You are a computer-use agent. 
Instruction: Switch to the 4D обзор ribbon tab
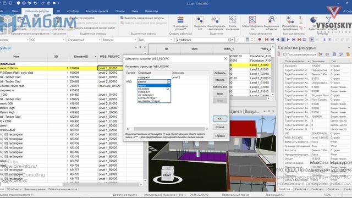tap(73, 11)
